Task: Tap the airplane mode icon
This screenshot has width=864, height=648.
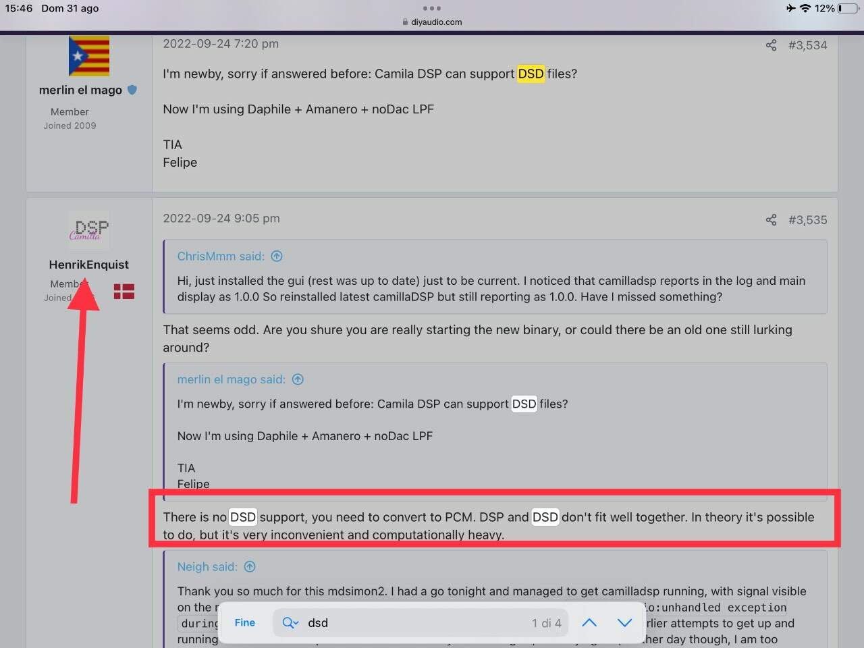Action: point(790,8)
